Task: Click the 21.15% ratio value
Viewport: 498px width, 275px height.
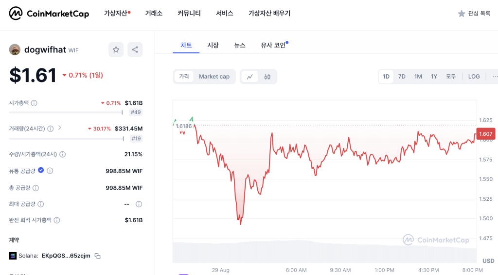Action: [133, 154]
